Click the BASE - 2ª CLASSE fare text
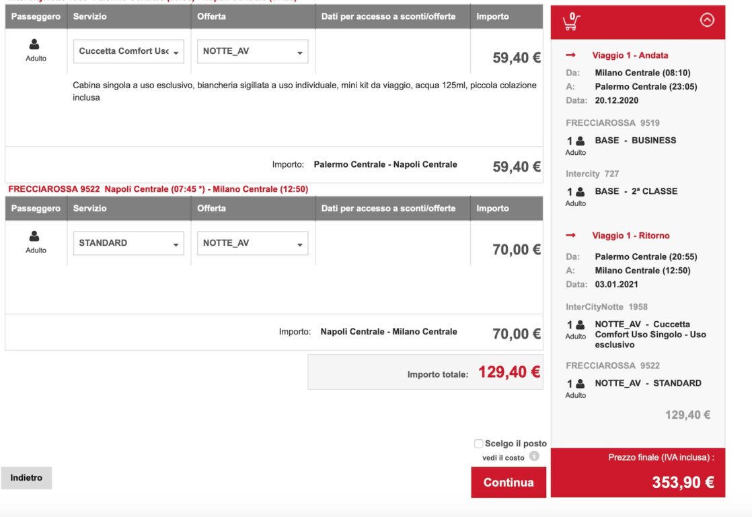 (636, 192)
